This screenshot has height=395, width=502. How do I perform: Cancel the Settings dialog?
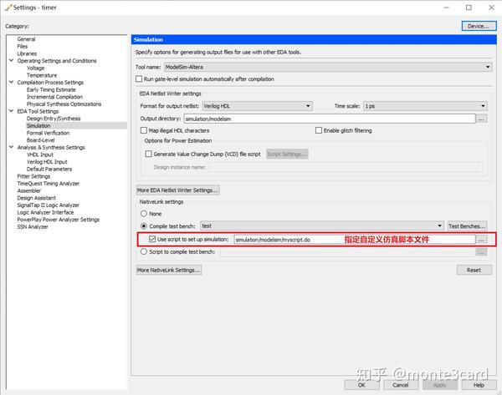401,385
